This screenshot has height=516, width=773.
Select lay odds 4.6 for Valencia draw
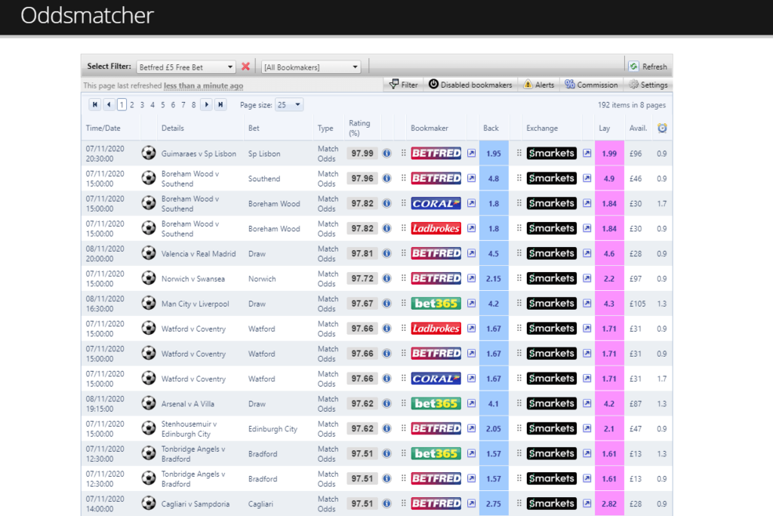[x=609, y=254]
